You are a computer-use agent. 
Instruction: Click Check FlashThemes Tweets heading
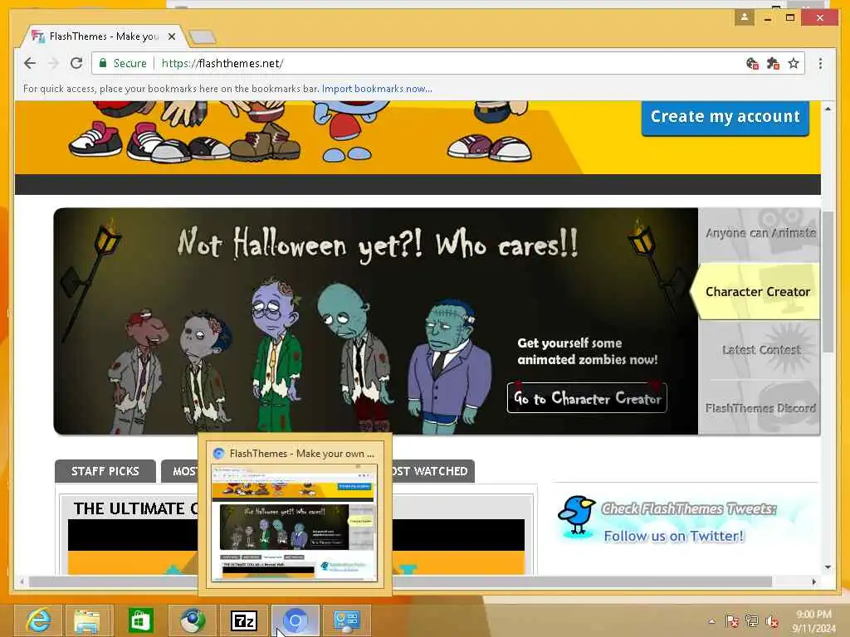[x=688, y=508]
